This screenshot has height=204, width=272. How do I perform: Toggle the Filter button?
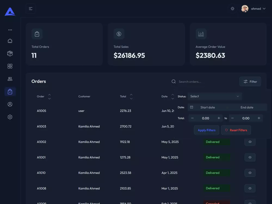pyautogui.click(x=250, y=82)
